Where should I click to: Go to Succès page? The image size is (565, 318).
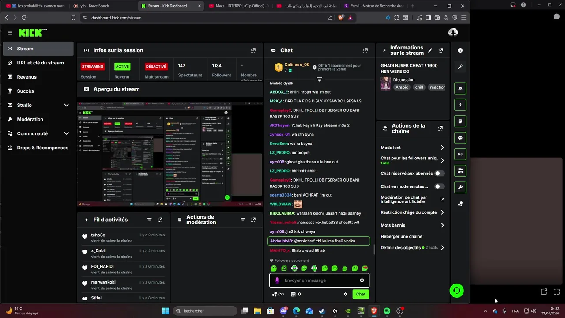[38, 91]
